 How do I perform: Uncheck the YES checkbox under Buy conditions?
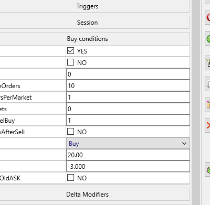tap(70, 51)
